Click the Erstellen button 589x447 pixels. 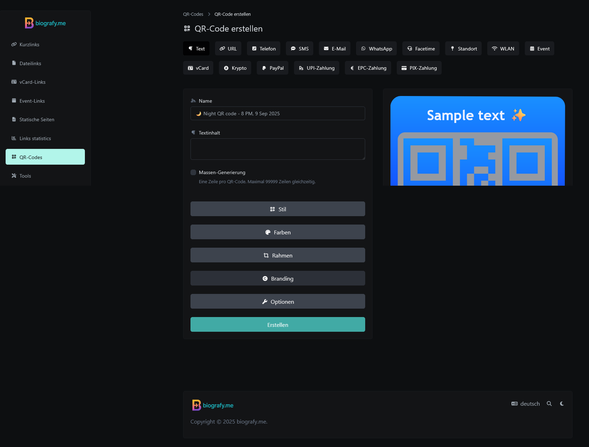(x=278, y=324)
